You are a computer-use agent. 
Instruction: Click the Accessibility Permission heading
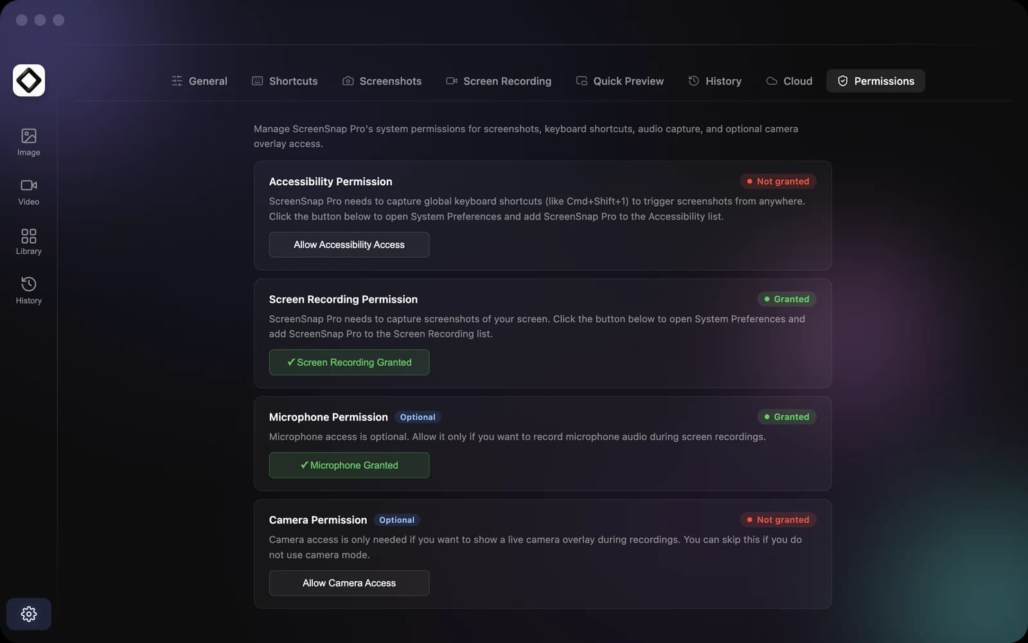[330, 182]
